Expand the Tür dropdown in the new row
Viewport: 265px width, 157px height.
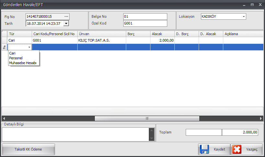29,47
